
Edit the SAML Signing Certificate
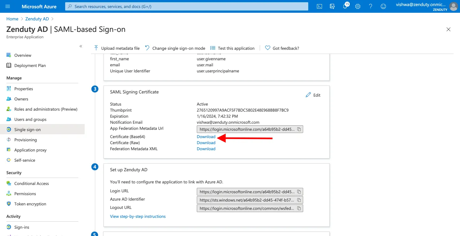(313, 95)
